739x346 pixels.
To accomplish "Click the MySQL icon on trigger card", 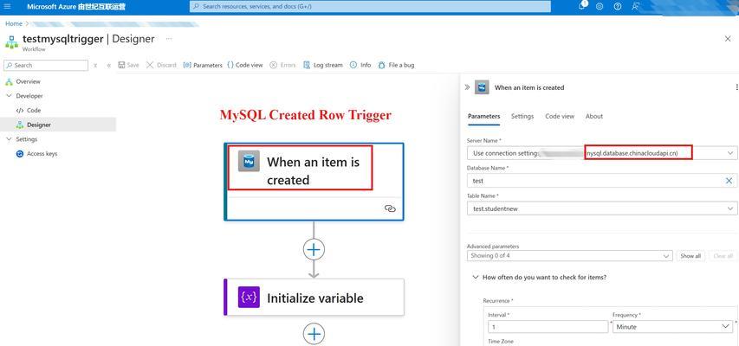I will pos(249,162).
